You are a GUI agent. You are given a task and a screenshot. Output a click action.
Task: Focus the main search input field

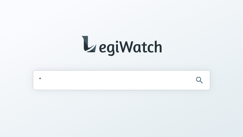point(121,80)
